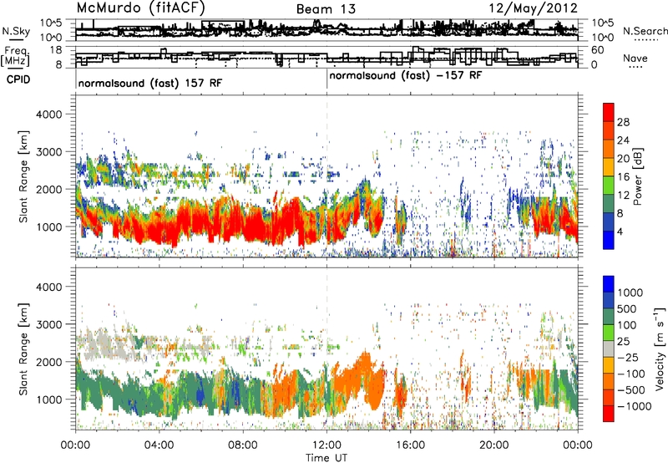This screenshot has width=668, height=463.
Task: Click the -25 tick on Velocity color bar
Action: point(627,358)
